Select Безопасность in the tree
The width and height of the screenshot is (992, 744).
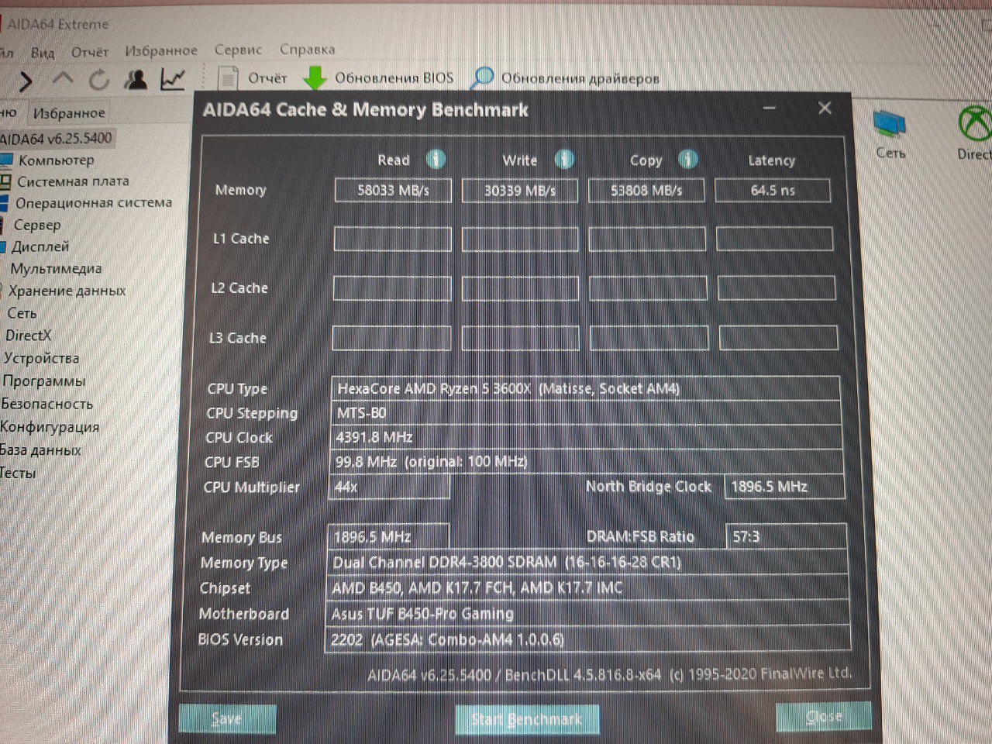click(46, 404)
